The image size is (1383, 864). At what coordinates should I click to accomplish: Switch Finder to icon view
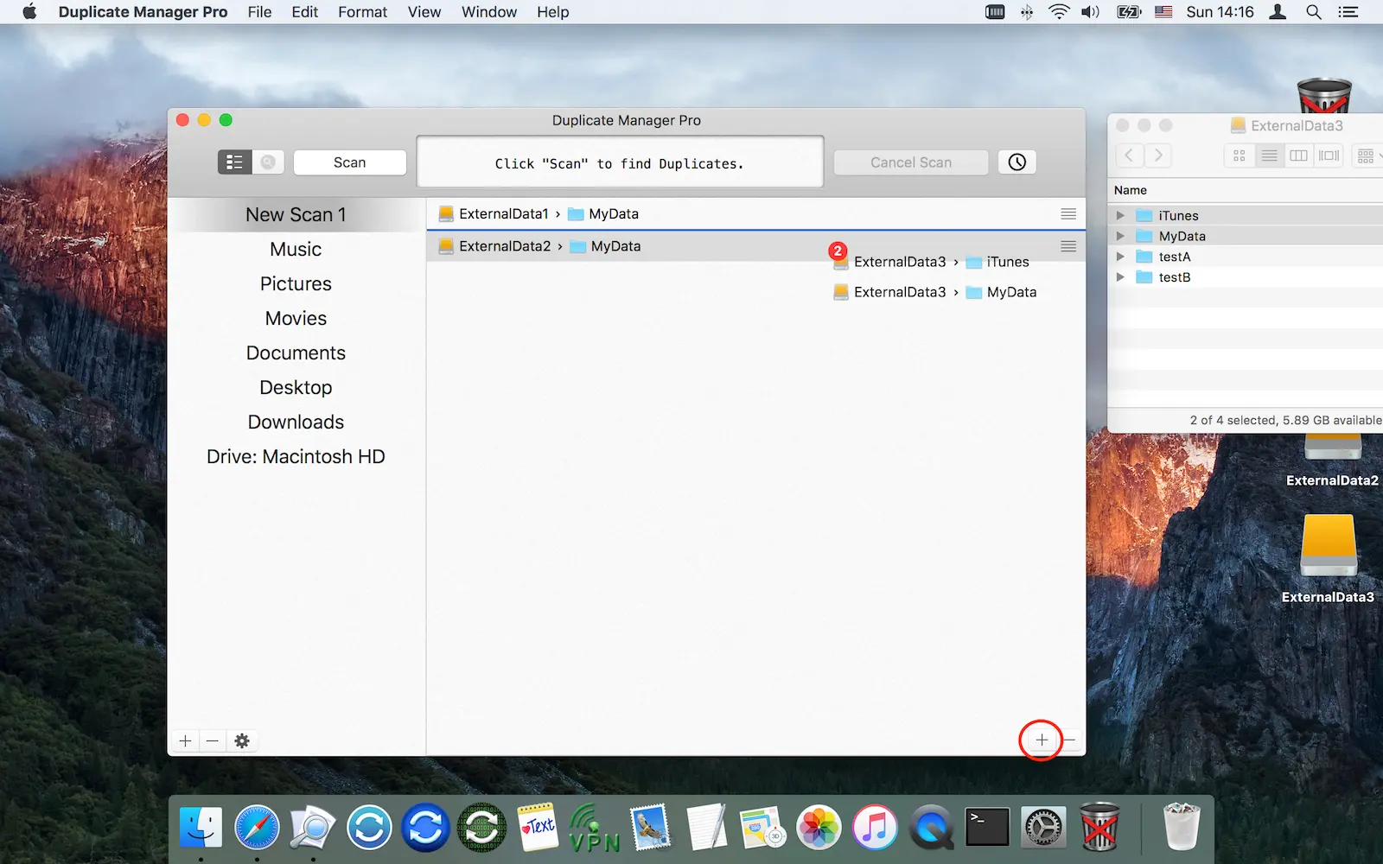click(1240, 156)
